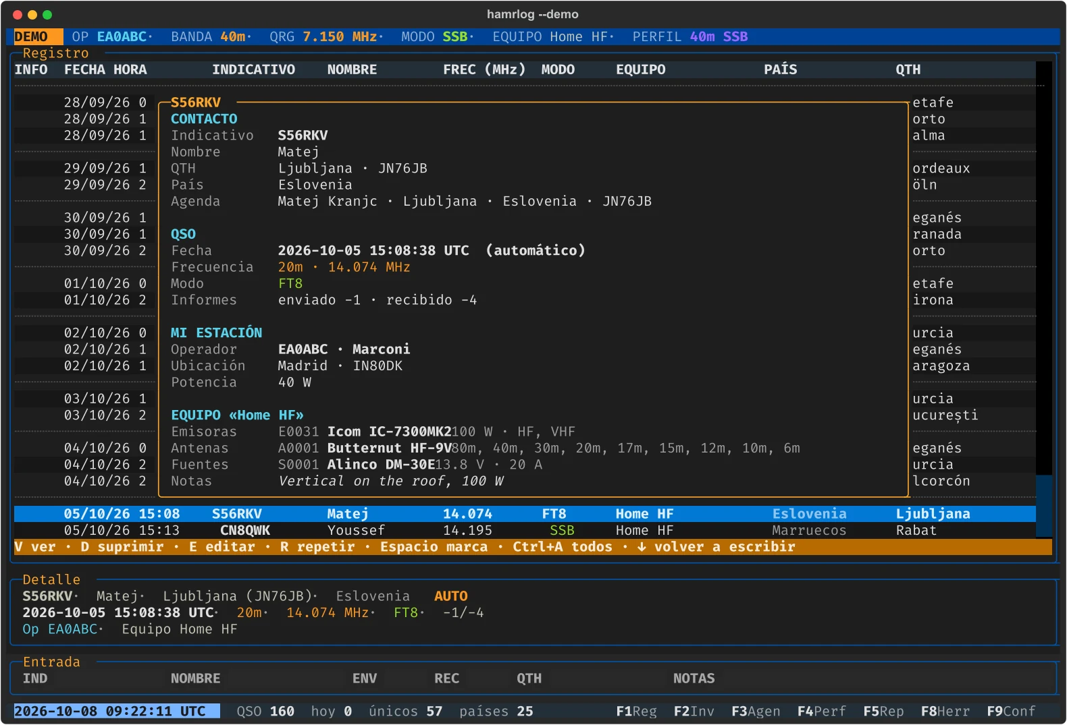Click the Registro scrollbar thumb
Image resolution: width=1067 pixels, height=725 pixels.
[1044, 506]
